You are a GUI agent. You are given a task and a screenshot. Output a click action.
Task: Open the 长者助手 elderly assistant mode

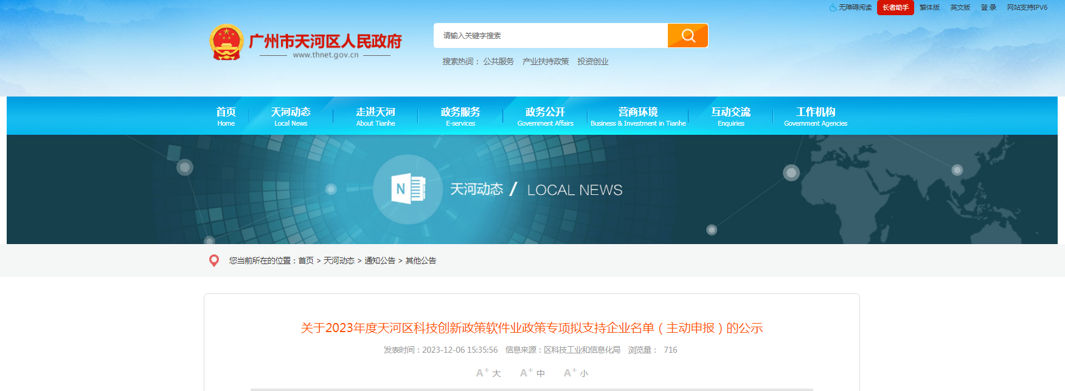[x=895, y=7]
